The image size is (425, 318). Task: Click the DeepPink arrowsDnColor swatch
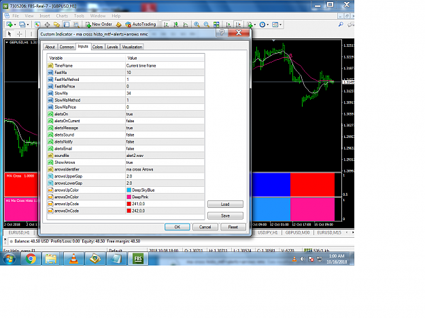click(129, 197)
